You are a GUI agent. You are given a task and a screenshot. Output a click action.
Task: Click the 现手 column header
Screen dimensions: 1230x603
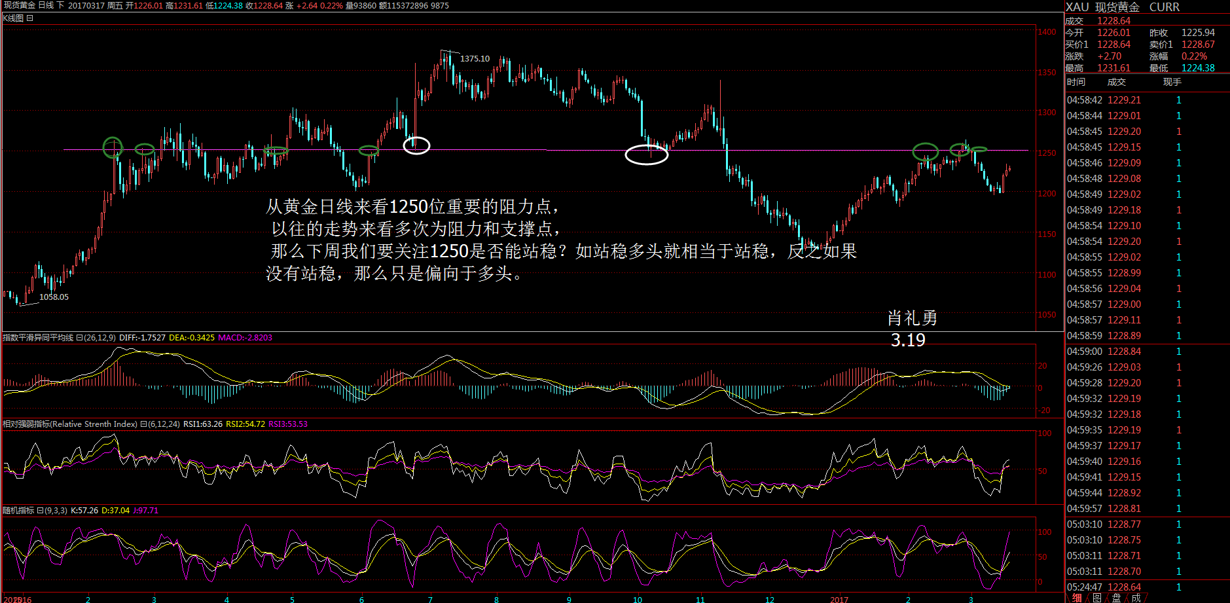coord(1172,82)
